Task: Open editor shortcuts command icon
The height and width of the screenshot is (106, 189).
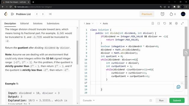Action: point(170,24)
